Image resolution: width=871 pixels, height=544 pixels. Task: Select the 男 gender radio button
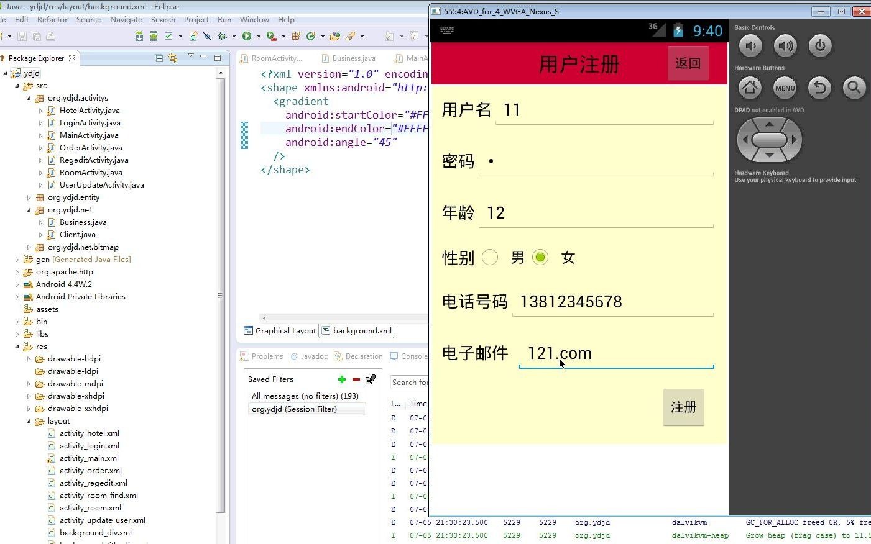click(490, 257)
